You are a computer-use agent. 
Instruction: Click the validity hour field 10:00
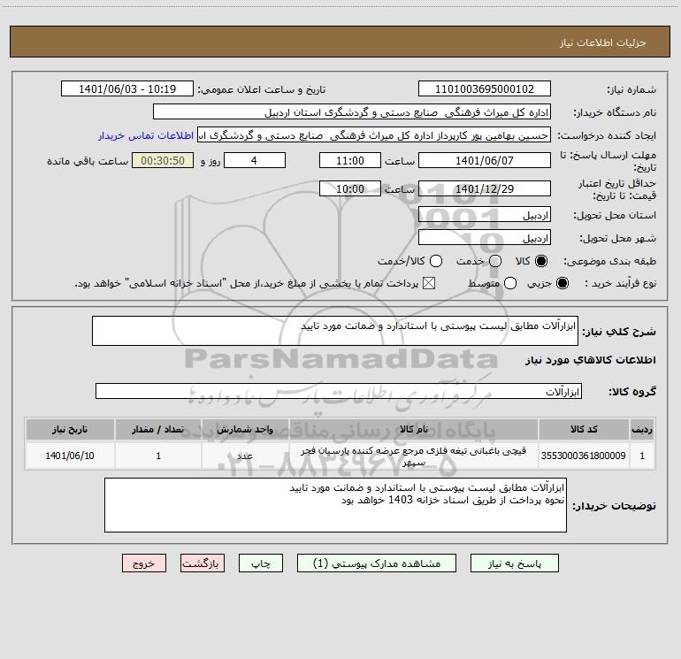(350, 188)
